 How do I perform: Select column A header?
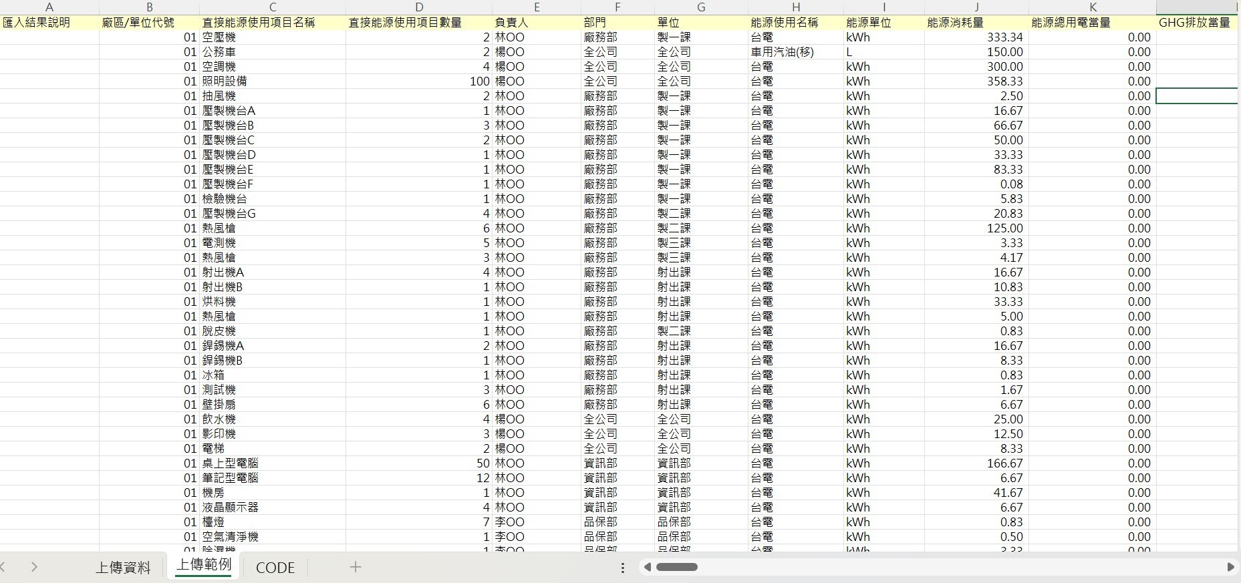49,7
